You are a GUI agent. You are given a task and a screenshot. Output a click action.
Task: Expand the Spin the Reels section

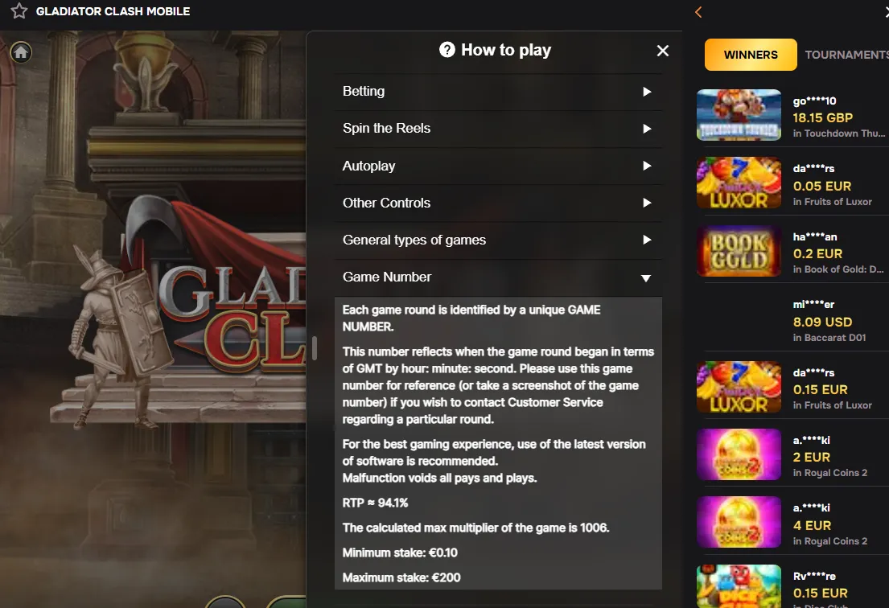[x=498, y=129]
